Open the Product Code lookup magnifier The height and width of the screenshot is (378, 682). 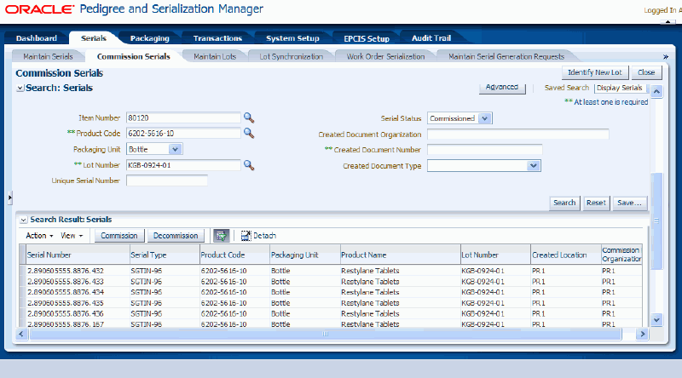(x=249, y=134)
